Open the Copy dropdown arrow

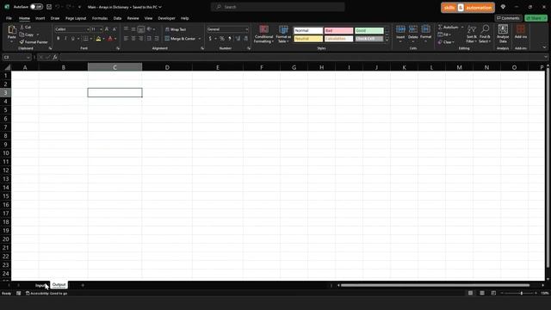tap(38, 34)
